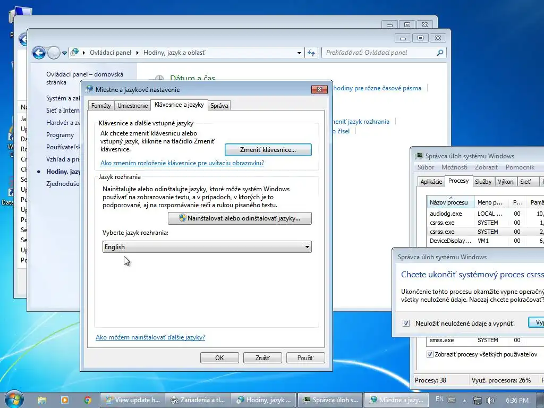This screenshot has height=408, width=544.
Task: Open recent pages dropdown arrow
Action: 64,53
